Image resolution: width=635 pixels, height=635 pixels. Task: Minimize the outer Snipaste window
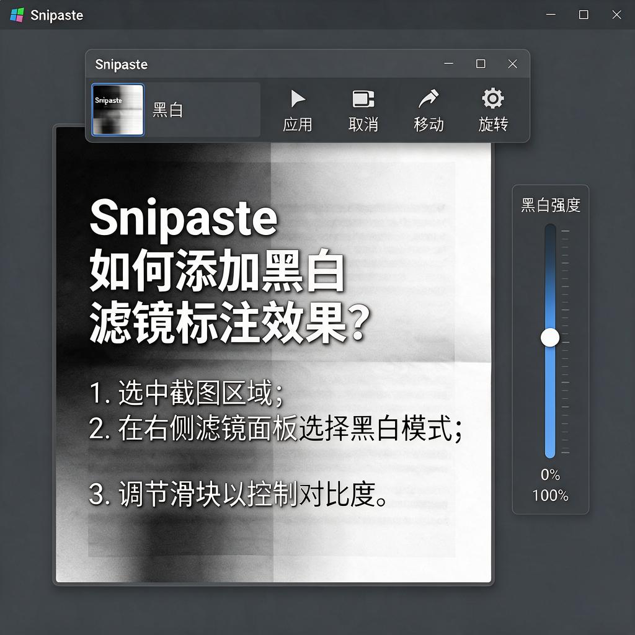coord(551,15)
